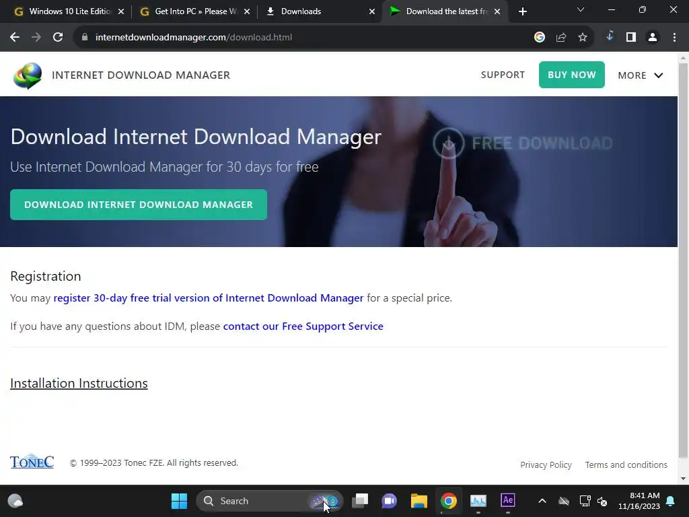This screenshot has width=689, height=517.
Task: Show hidden system tray icons
Action: 542,501
